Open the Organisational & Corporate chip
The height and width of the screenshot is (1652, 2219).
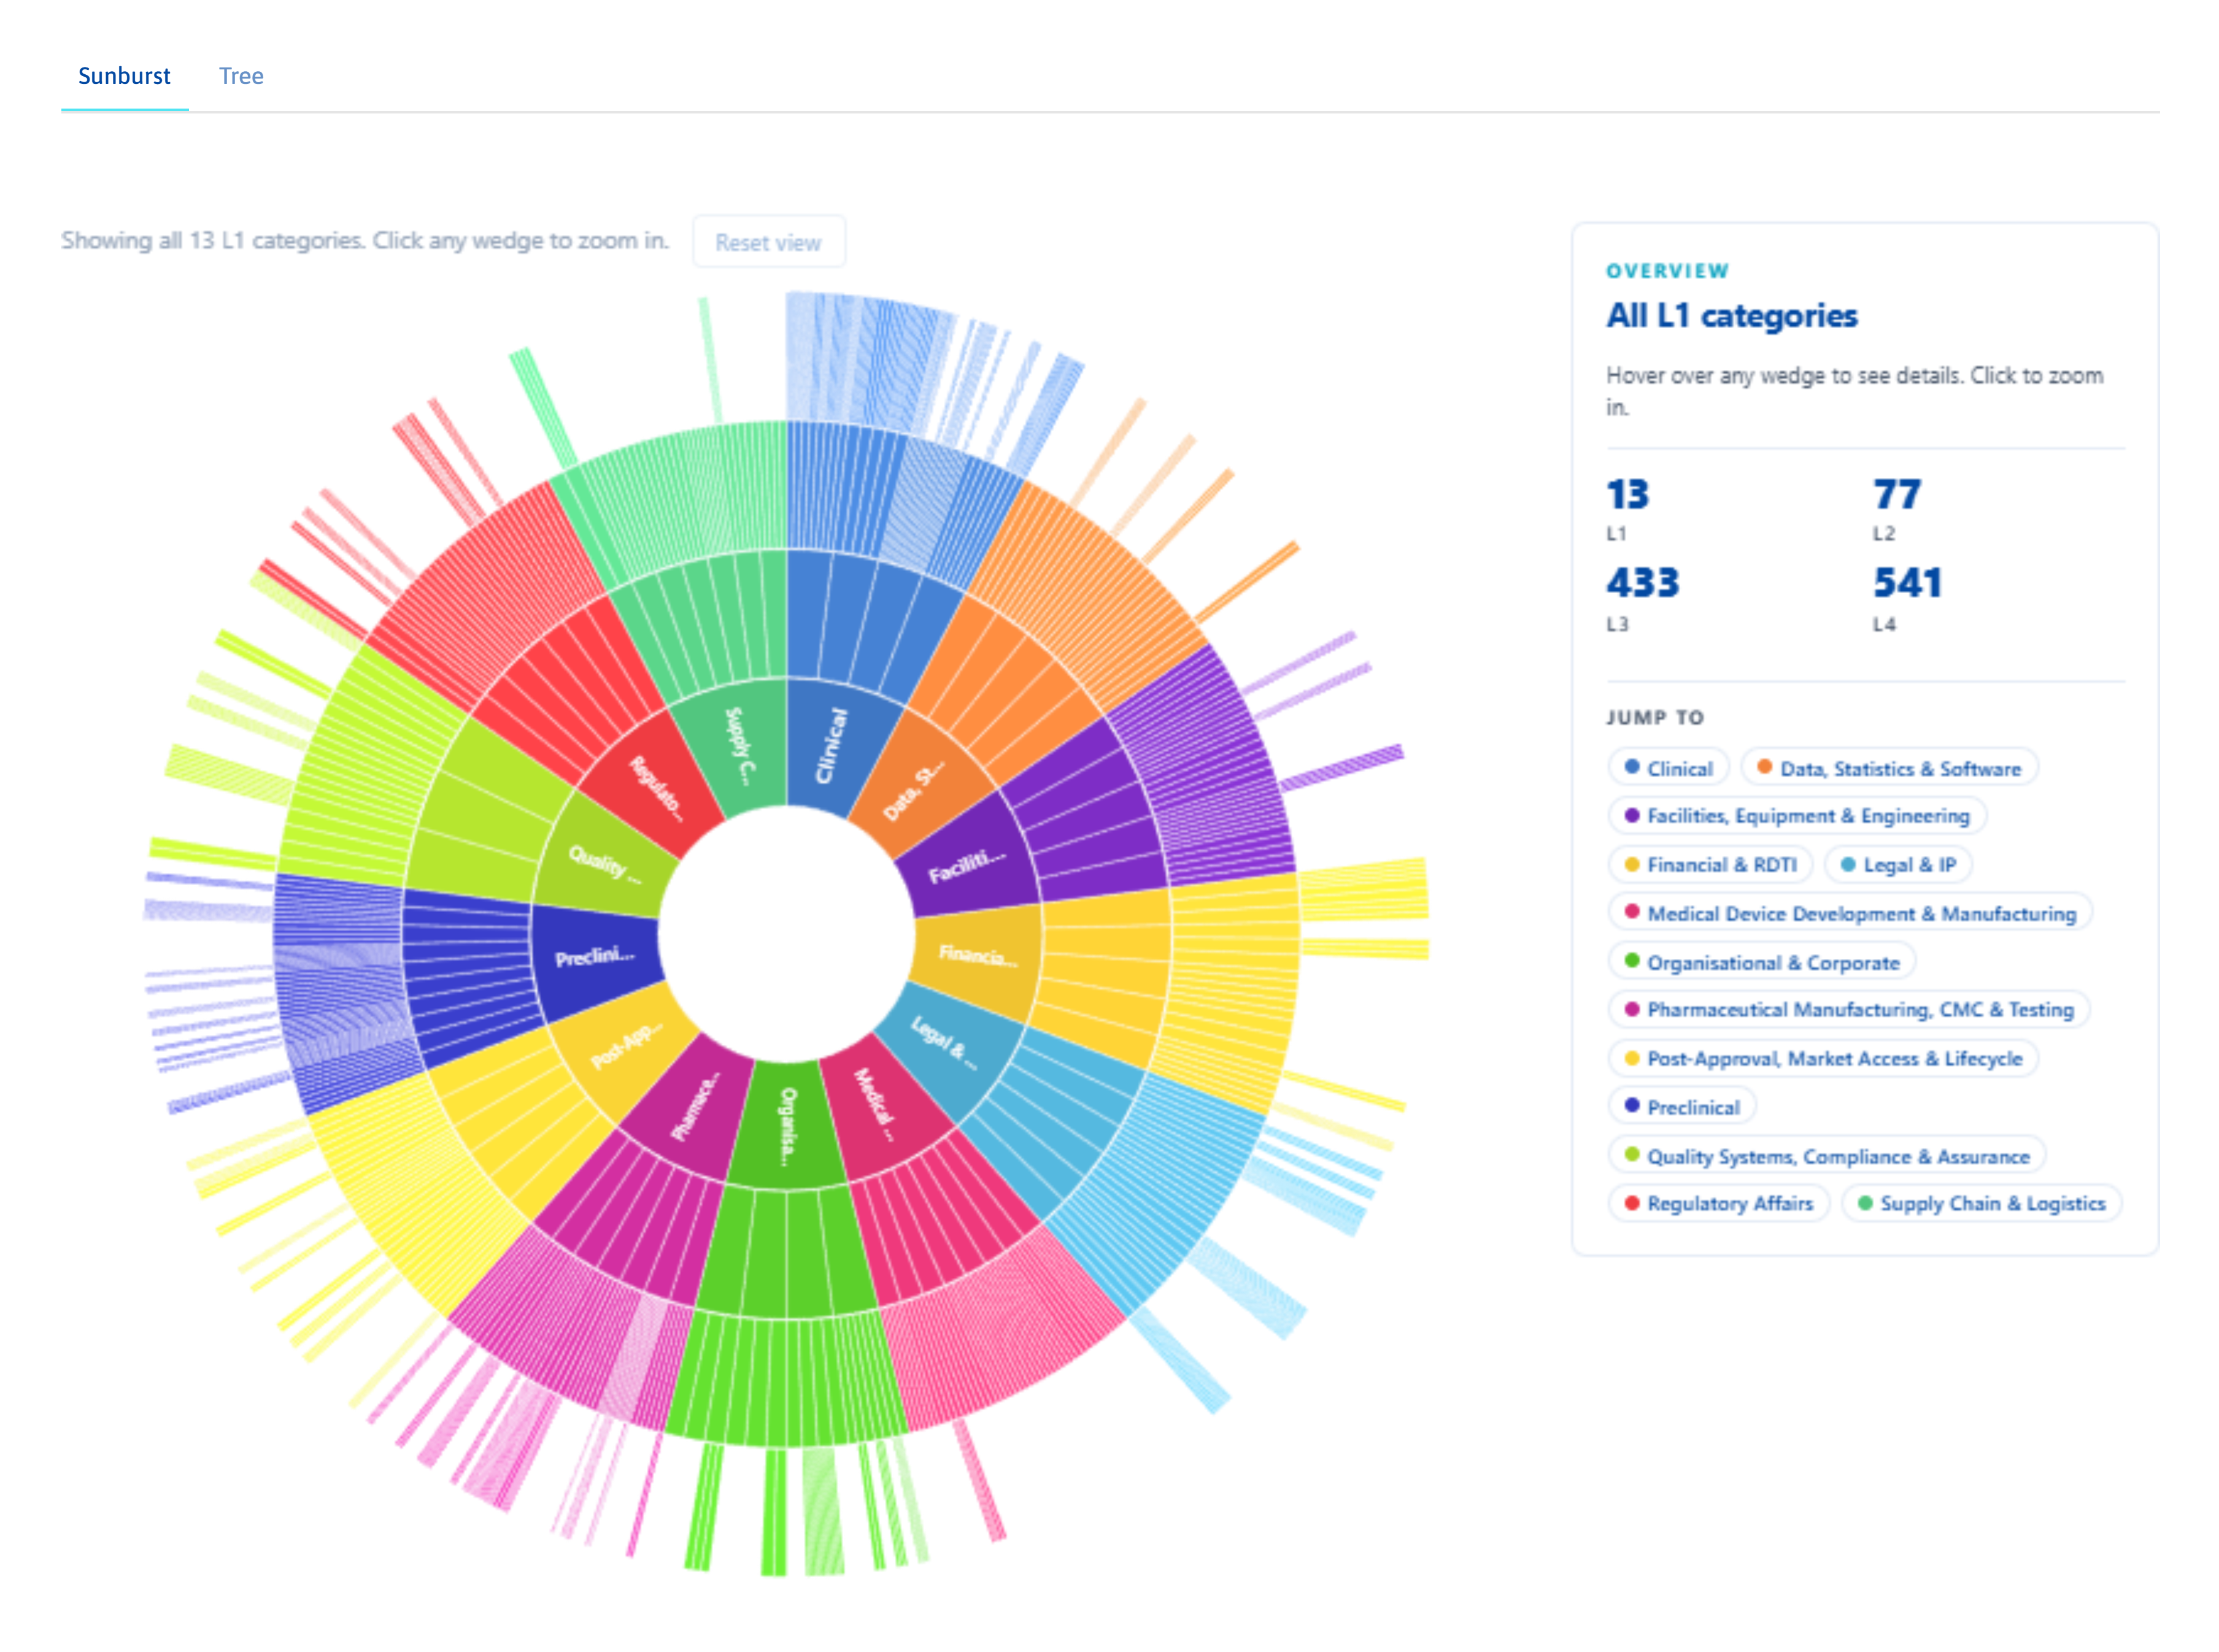[1762, 963]
